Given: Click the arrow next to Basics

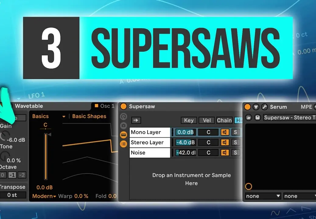Looking at the screenshot, I should pos(64,116).
